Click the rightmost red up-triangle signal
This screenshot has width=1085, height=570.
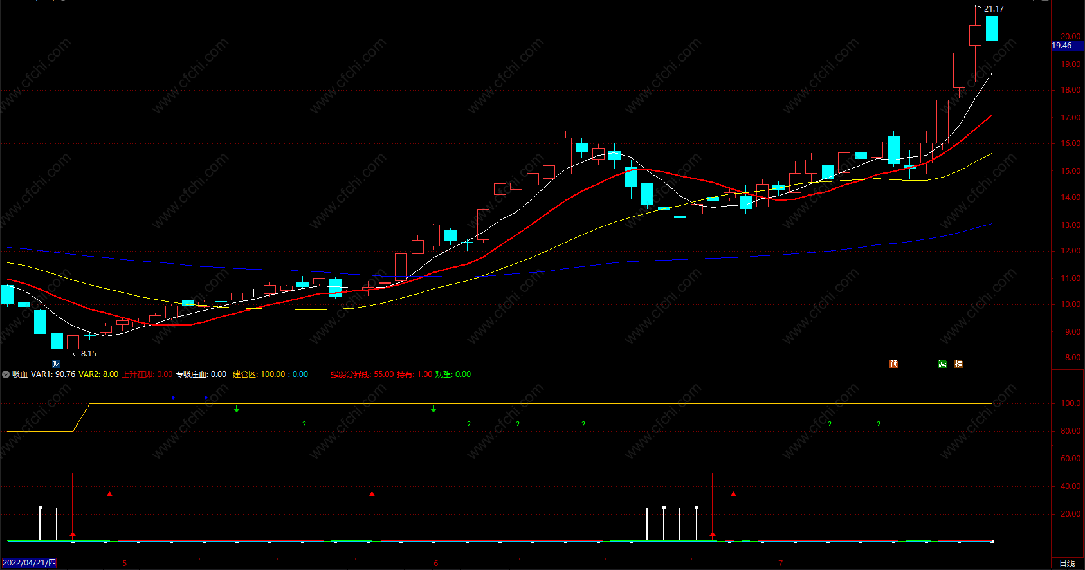[733, 493]
